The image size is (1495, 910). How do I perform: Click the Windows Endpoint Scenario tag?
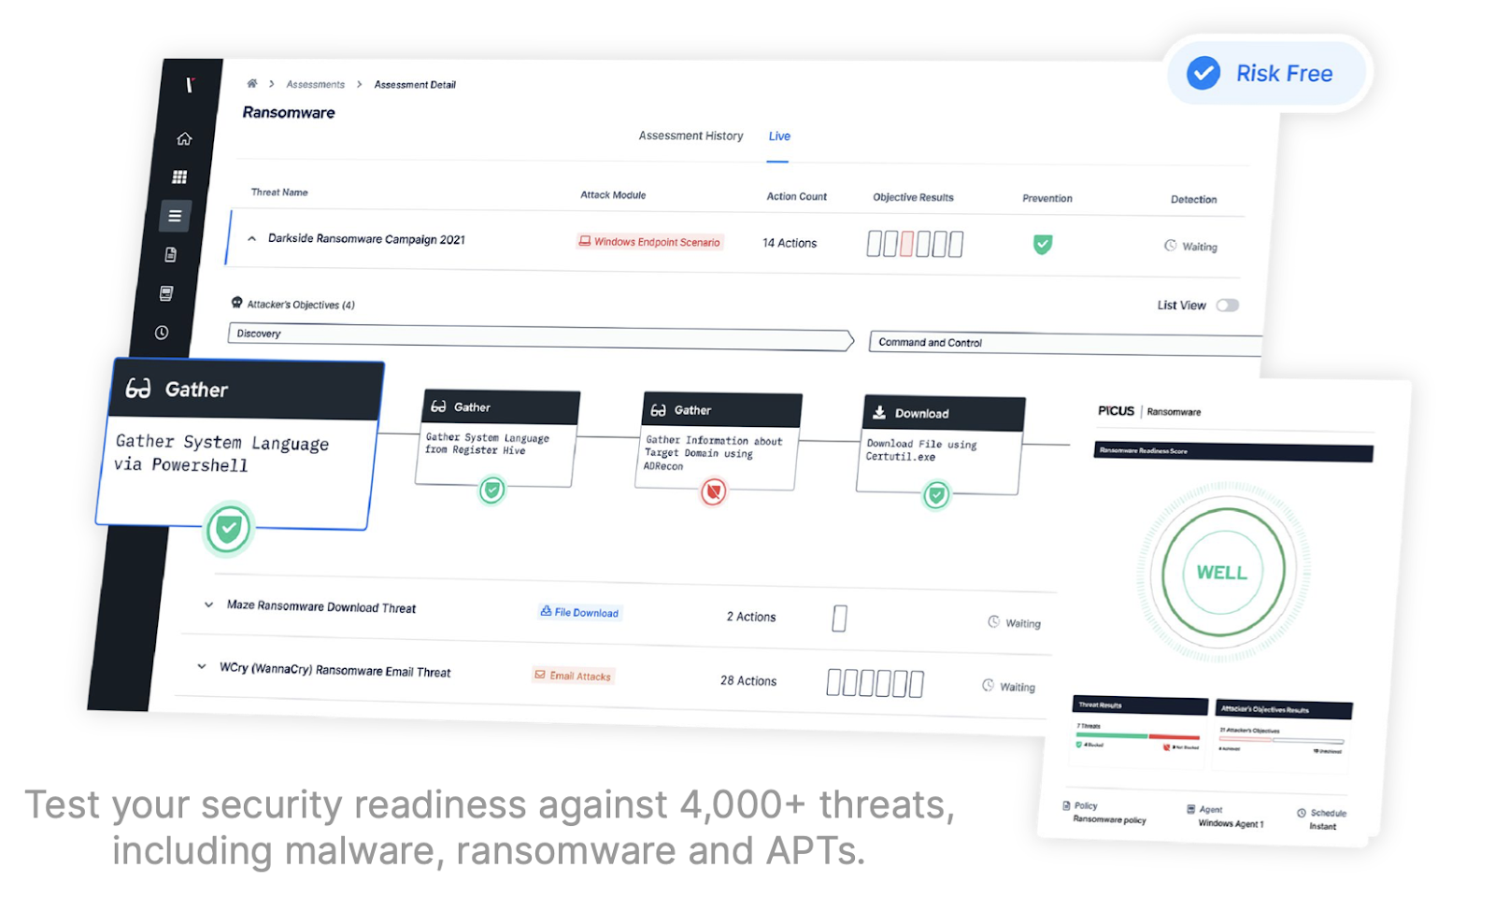tap(649, 242)
